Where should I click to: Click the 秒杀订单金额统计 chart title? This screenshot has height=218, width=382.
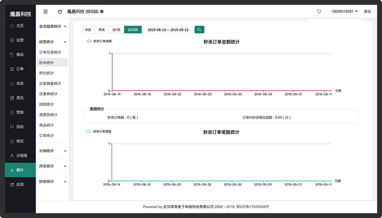221,42
